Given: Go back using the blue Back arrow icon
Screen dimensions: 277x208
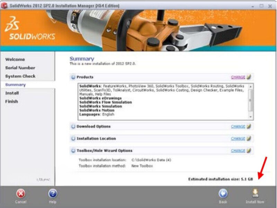Looking at the screenshot, I should (223, 194).
